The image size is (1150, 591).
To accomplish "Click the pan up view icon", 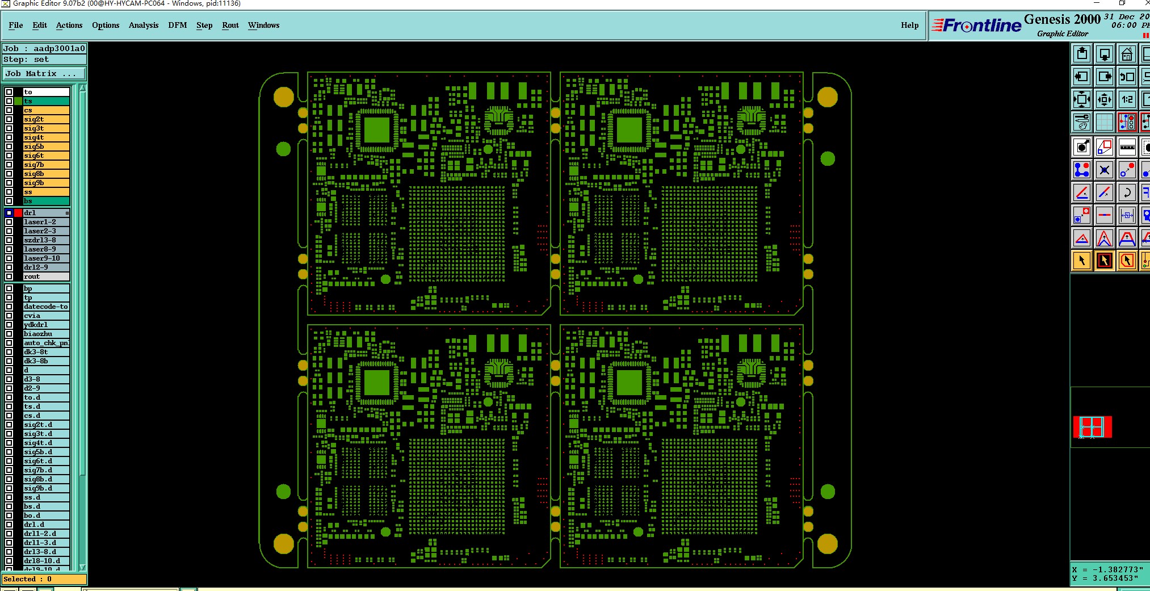I will 1082,54.
